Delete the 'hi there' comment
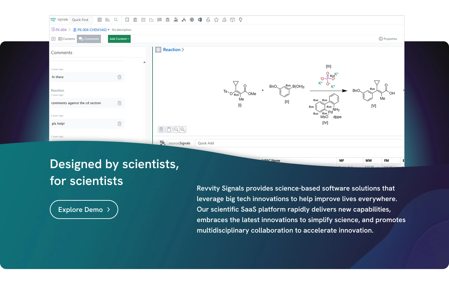The image size is (449, 282). [119, 77]
